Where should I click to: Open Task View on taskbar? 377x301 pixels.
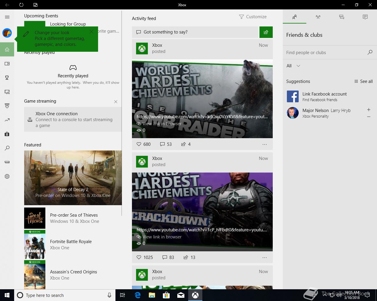123,295
